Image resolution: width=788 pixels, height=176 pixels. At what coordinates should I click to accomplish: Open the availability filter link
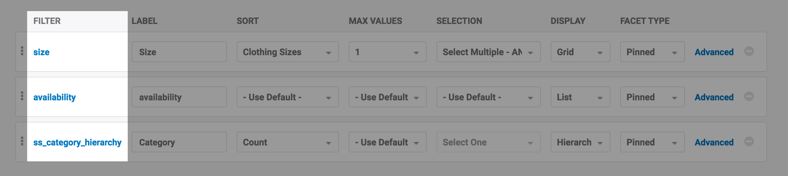point(54,97)
